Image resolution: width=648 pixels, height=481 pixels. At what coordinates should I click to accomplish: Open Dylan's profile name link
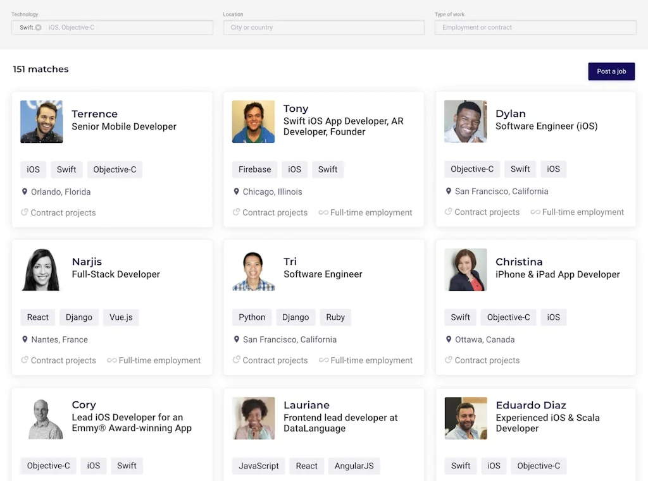(x=510, y=114)
